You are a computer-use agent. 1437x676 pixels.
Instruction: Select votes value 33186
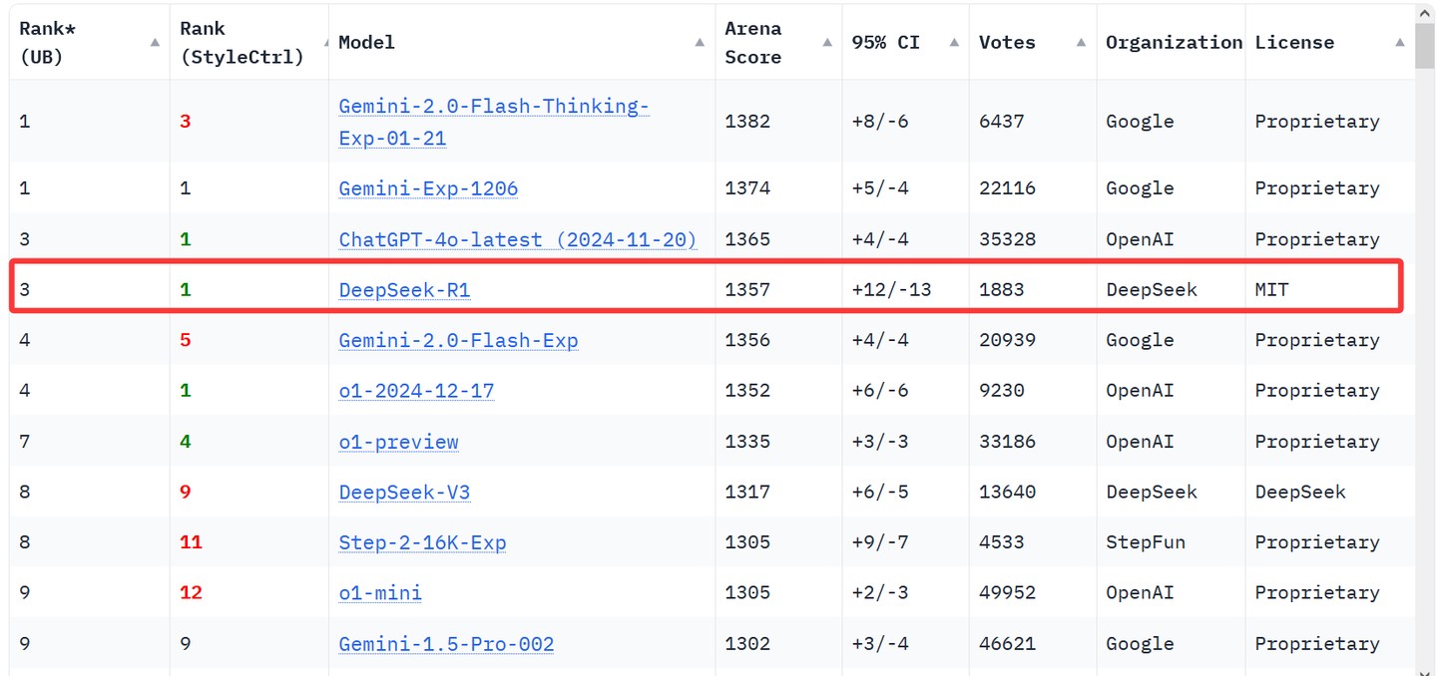pyautogui.click(x=1008, y=442)
